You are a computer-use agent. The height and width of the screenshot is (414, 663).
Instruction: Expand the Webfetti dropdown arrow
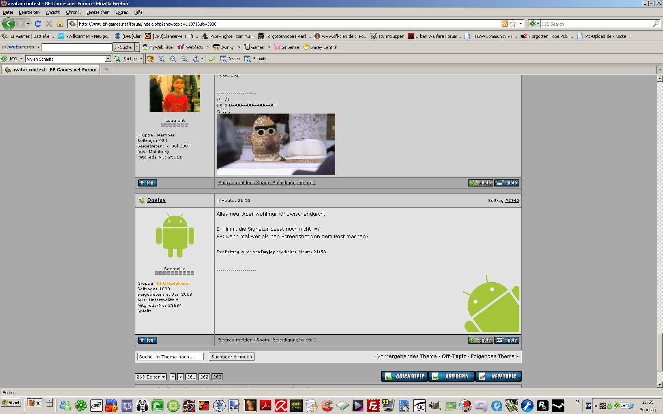tap(208, 47)
